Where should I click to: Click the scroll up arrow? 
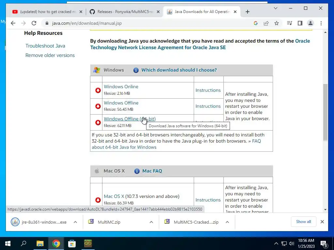[x=325, y=32]
